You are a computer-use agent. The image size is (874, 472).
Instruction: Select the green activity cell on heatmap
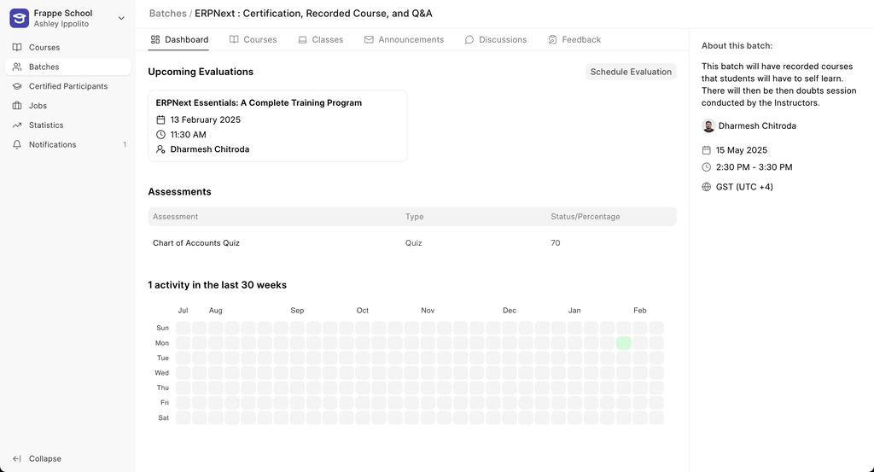click(x=624, y=343)
